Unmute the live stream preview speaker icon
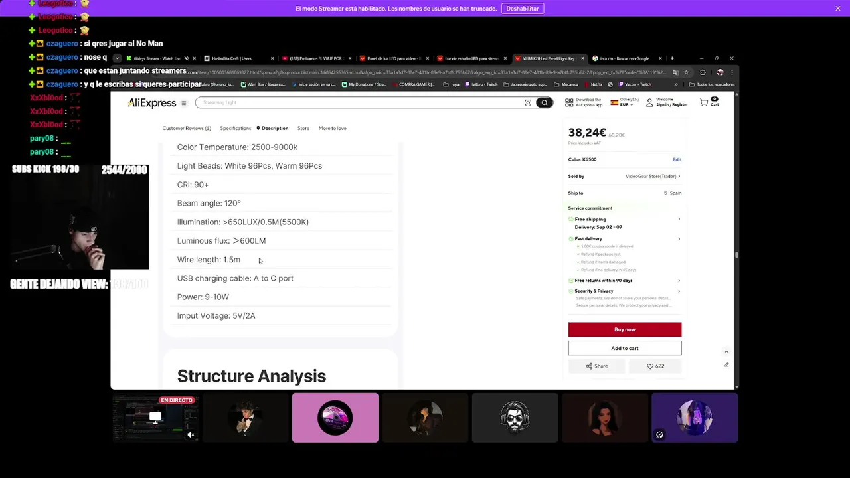Image resolution: width=850 pixels, height=478 pixels. (191, 435)
